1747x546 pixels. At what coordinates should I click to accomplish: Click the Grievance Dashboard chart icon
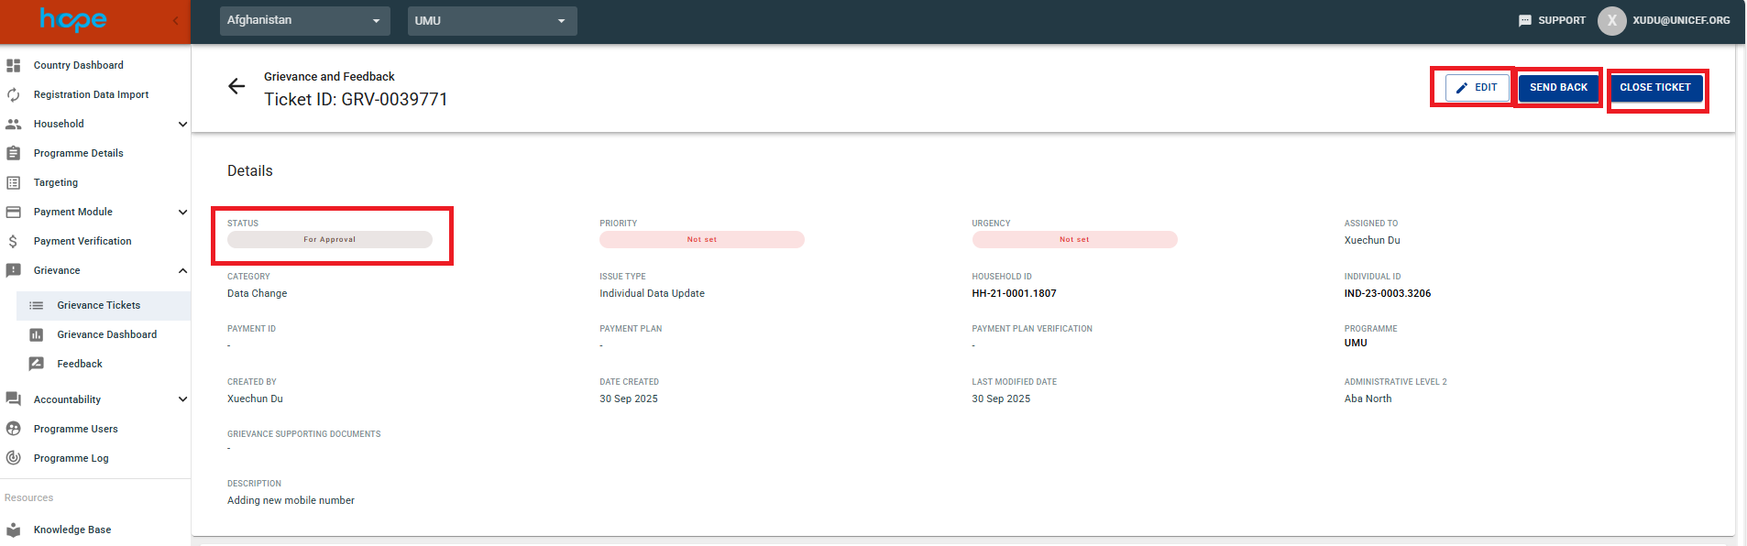37,334
